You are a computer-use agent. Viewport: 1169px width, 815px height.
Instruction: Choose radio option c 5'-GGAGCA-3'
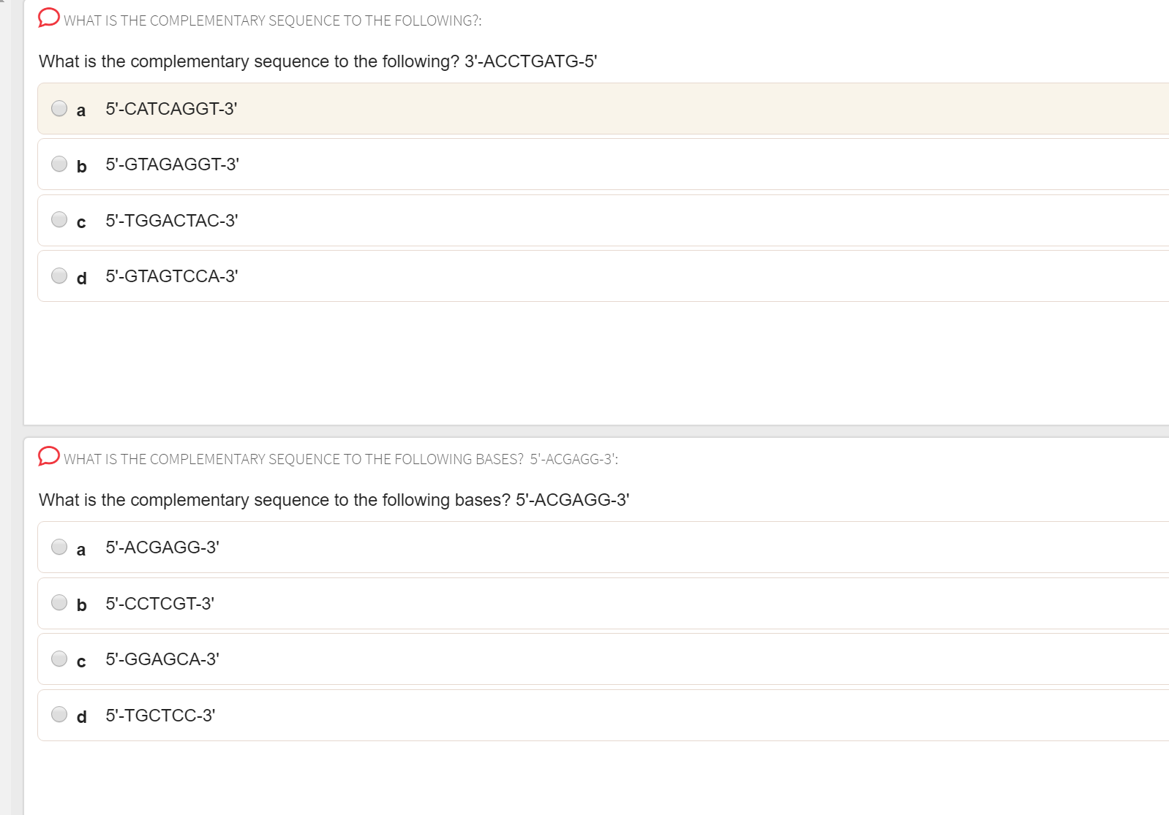pyautogui.click(x=59, y=659)
